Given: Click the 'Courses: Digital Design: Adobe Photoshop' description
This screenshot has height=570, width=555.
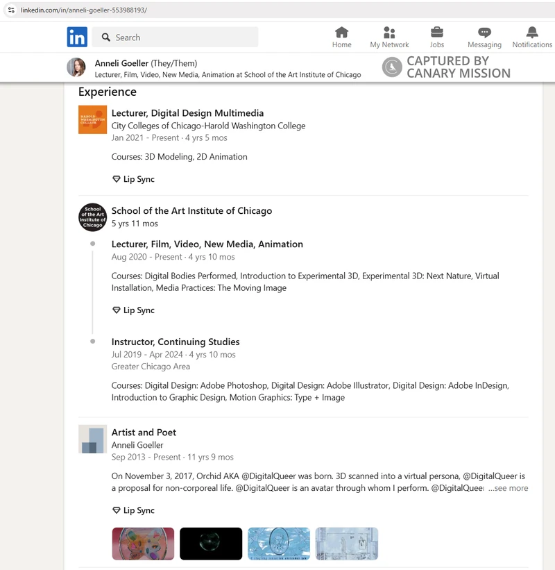Looking at the screenshot, I should coord(310,392).
